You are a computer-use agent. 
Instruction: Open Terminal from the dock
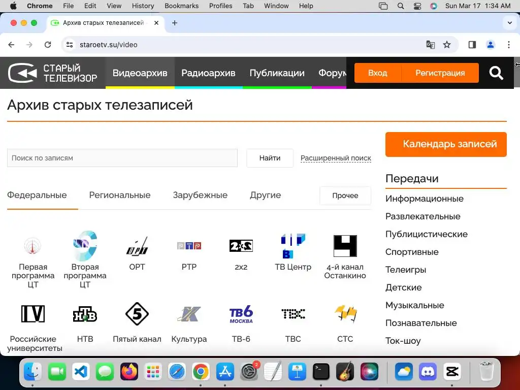tap(321, 371)
